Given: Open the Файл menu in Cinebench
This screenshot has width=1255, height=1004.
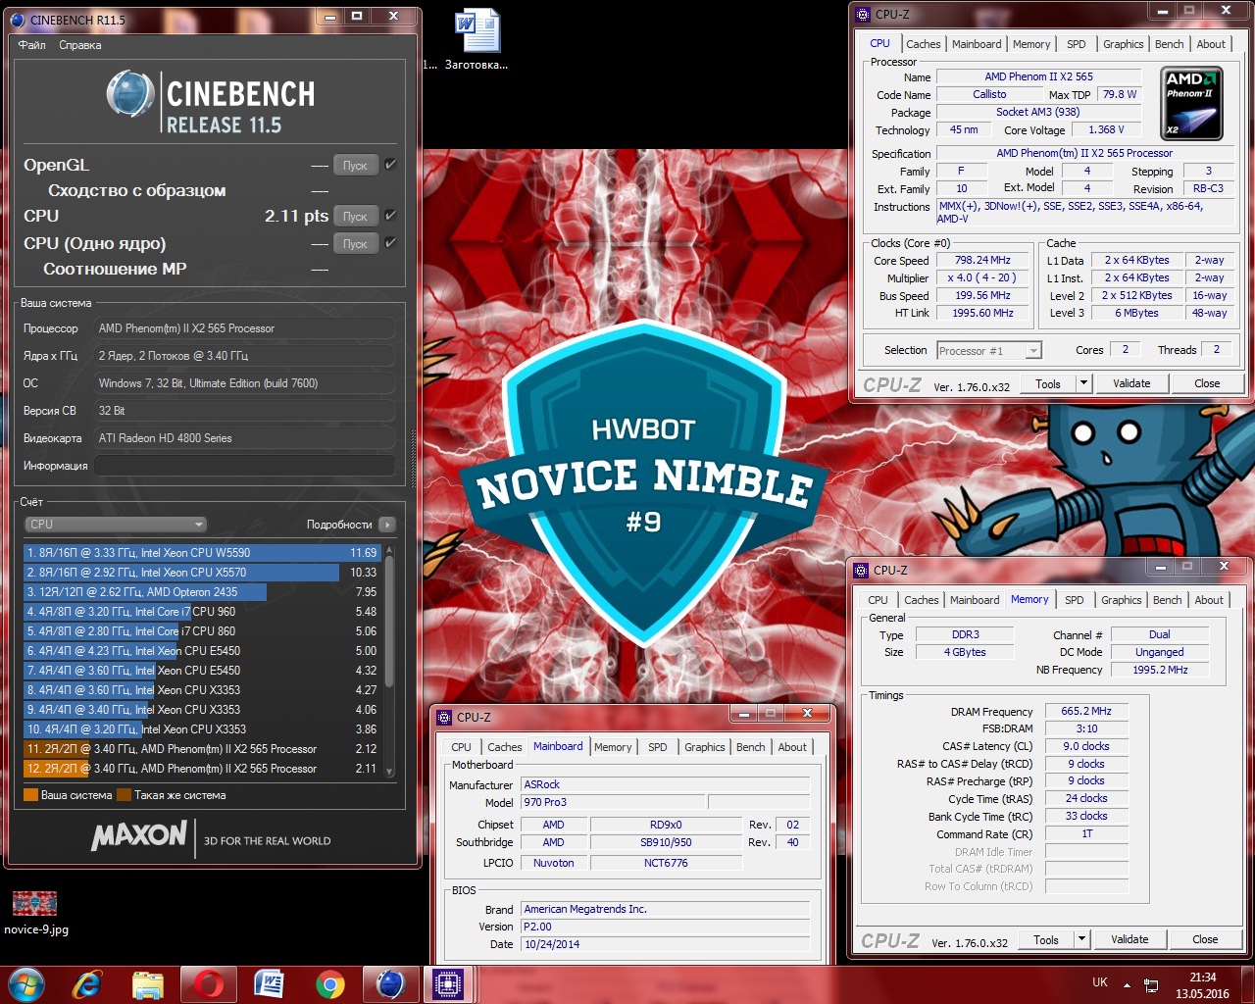Looking at the screenshot, I should coord(31,45).
